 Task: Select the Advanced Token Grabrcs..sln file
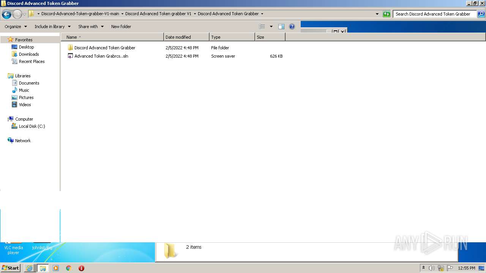[101, 56]
